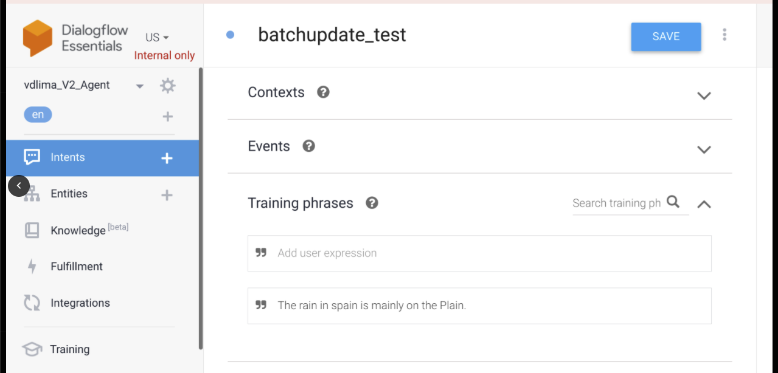Expand the Contexts section
The height and width of the screenshot is (373, 778).
pos(704,96)
